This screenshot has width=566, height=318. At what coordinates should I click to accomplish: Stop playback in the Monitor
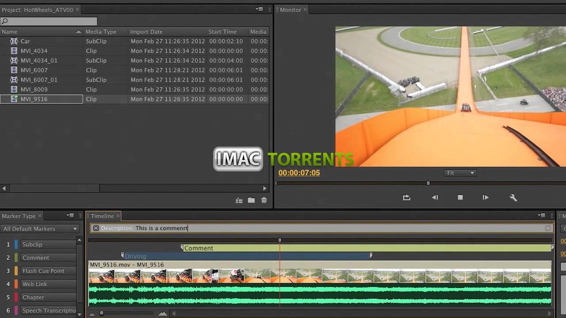coord(460,197)
